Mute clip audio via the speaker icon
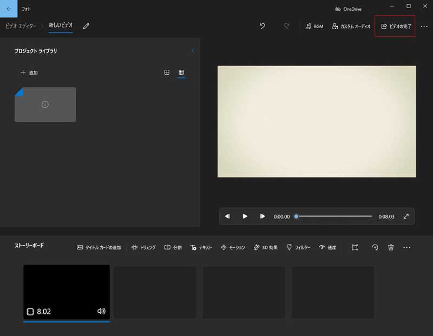The height and width of the screenshot is (336, 433). pyautogui.click(x=101, y=311)
